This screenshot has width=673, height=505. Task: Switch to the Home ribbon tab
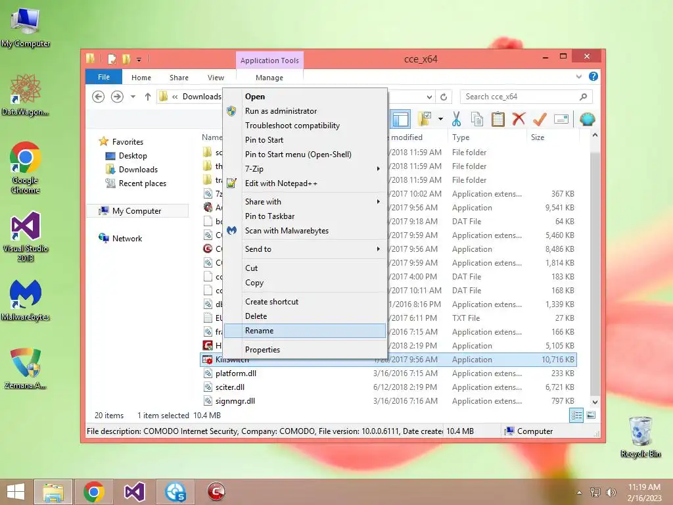pos(141,78)
